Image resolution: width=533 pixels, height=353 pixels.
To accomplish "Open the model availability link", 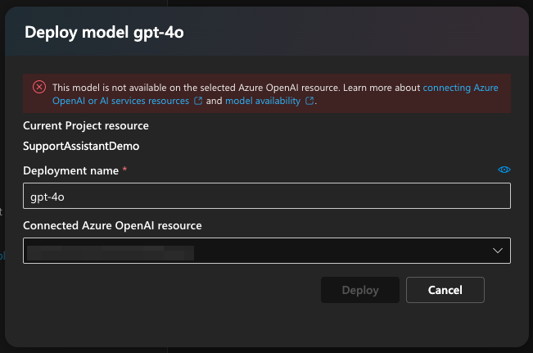I will 263,101.
